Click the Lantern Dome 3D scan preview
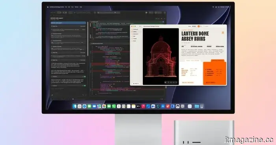The height and width of the screenshot is (145, 276). (161, 56)
